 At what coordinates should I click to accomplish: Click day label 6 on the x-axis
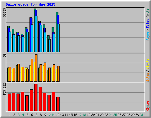(x=32, y=115)
